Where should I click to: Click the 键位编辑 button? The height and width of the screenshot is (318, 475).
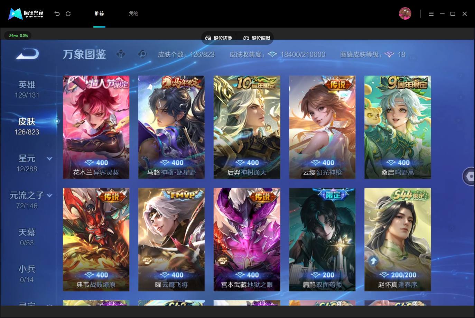[x=257, y=38]
